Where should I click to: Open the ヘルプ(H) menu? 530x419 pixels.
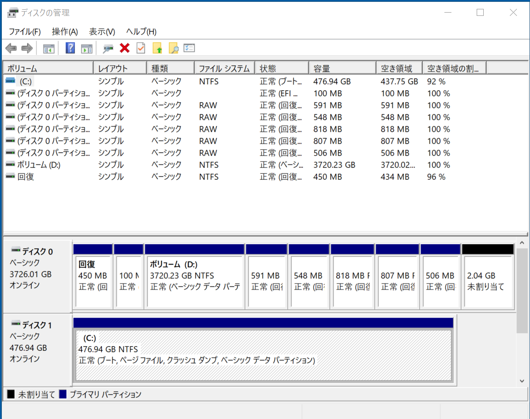coord(141,32)
